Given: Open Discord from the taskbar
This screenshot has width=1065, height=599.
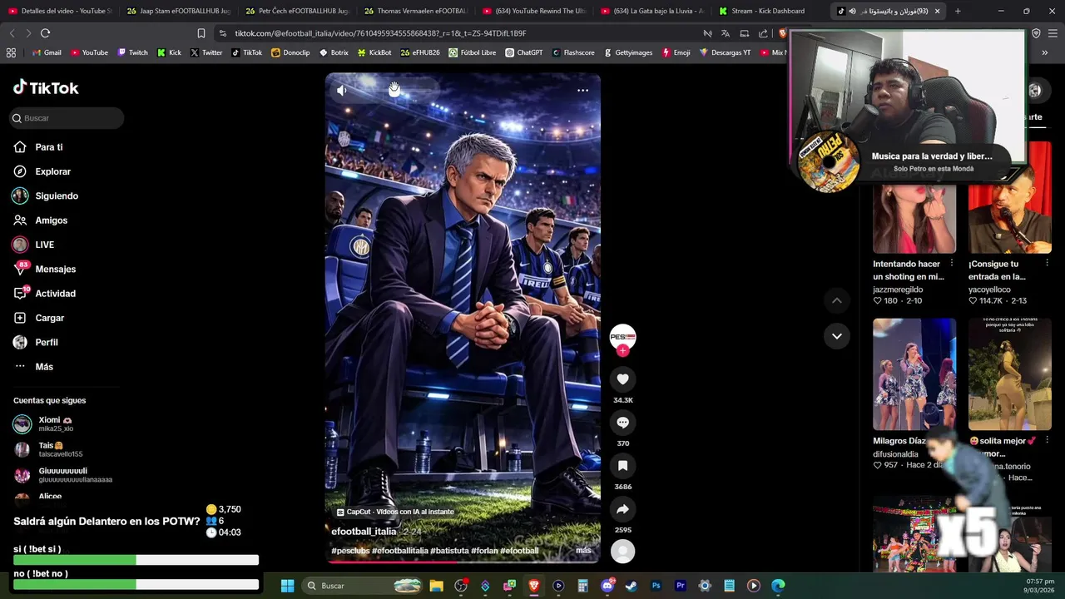Looking at the screenshot, I should pyautogui.click(x=607, y=586).
